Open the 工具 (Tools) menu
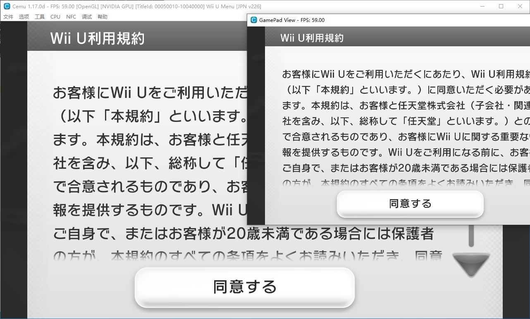530x319 pixels. (39, 17)
